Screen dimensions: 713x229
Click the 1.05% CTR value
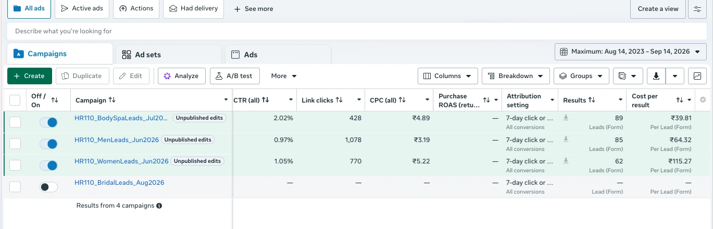pyautogui.click(x=283, y=161)
